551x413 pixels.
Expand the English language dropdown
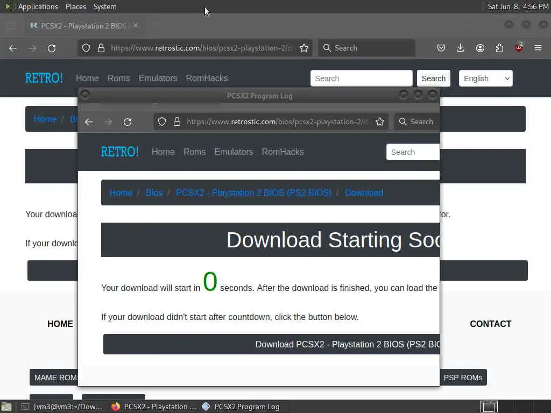coord(486,78)
